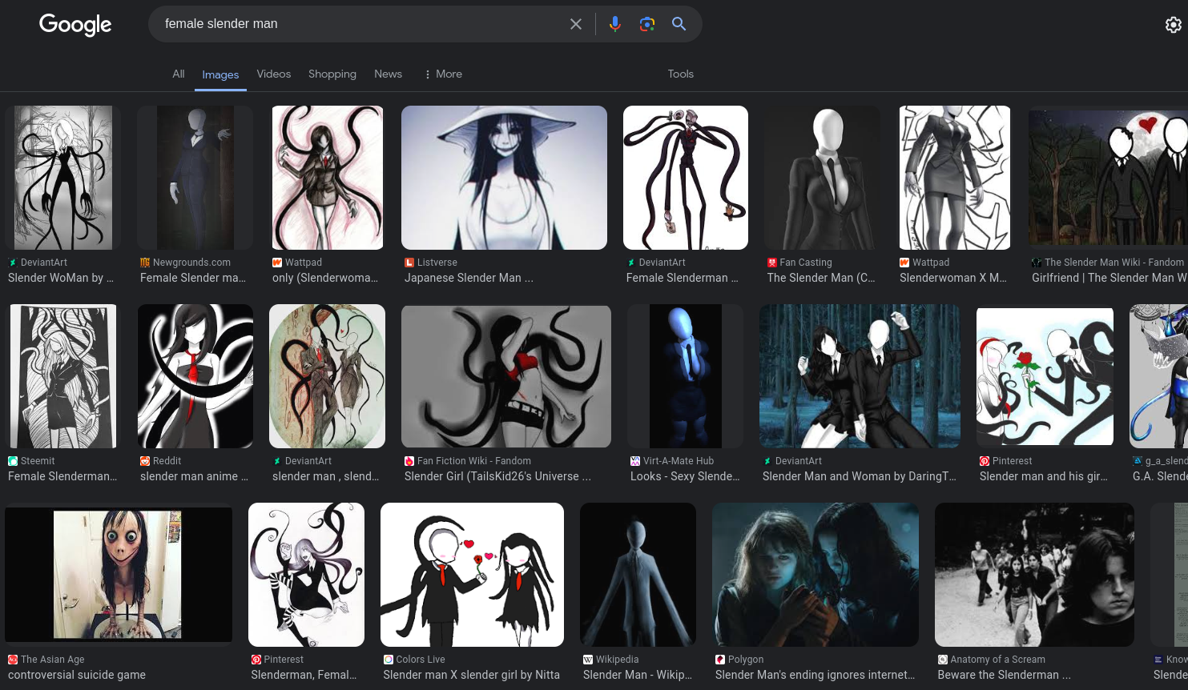Open Slender Girl TailsKid26 Universe thumbnail
Image resolution: width=1188 pixels, height=690 pixels.
506,376
